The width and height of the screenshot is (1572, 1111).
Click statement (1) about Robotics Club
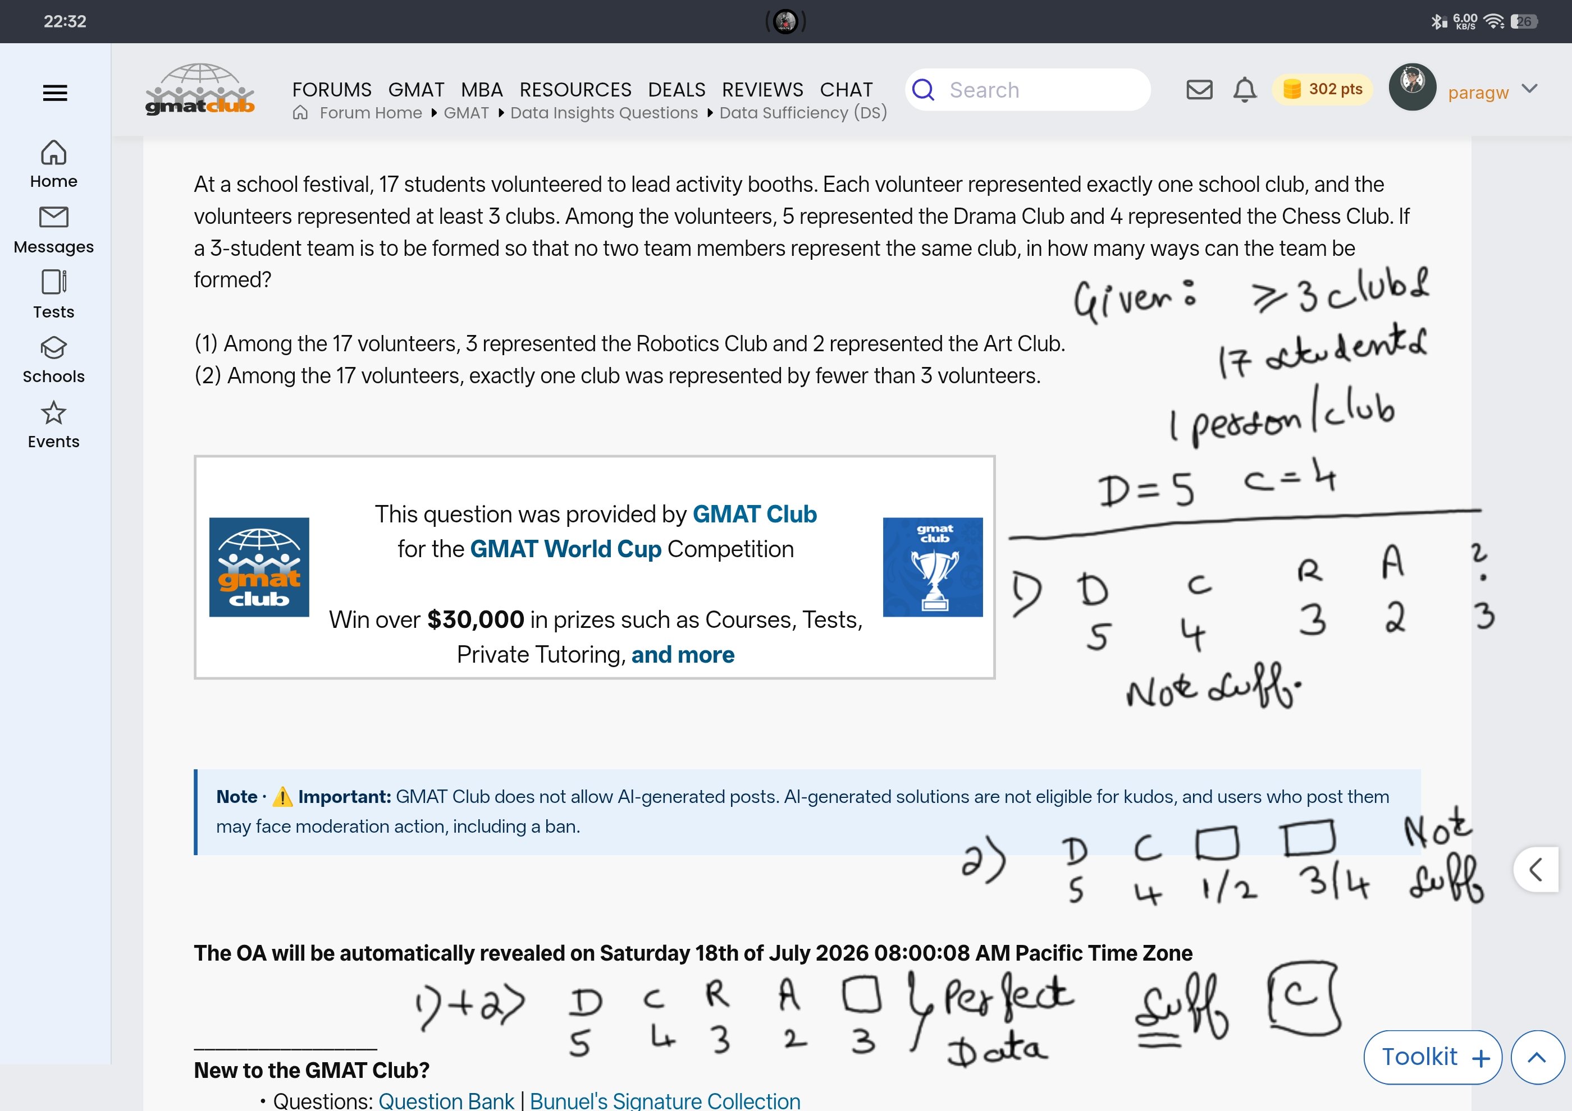[630, 343]
